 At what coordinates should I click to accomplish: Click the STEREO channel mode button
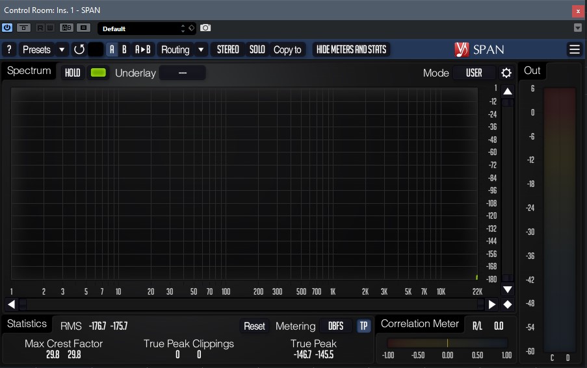pos(228,49)
